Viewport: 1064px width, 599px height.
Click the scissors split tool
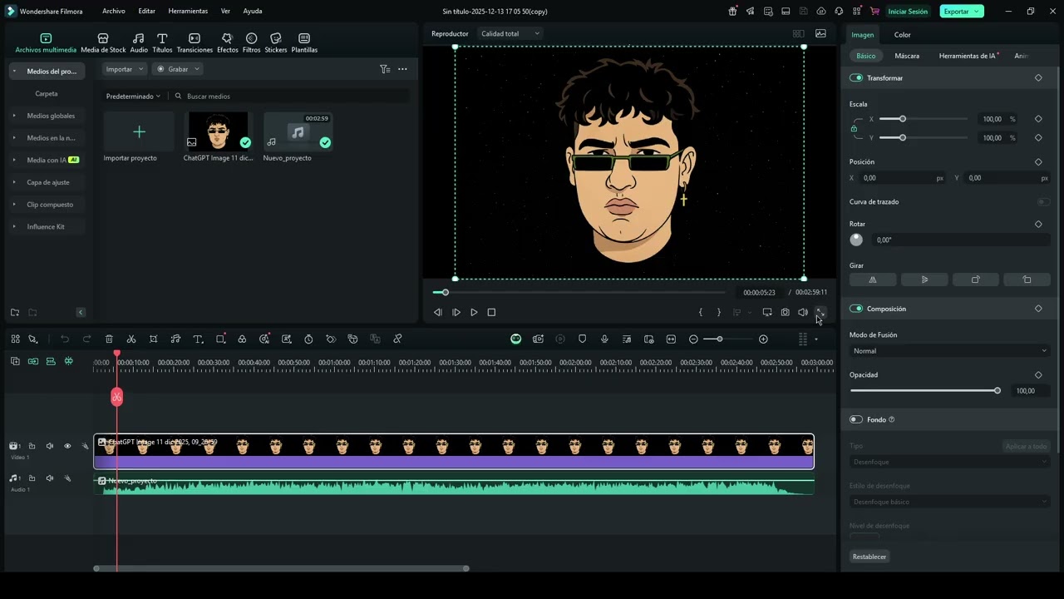coord(131,339)
